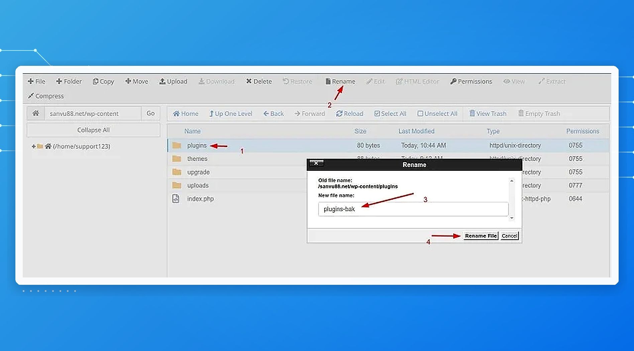Click the Rename File button
This screenshot has width=634, height=351.
(481, 236)
